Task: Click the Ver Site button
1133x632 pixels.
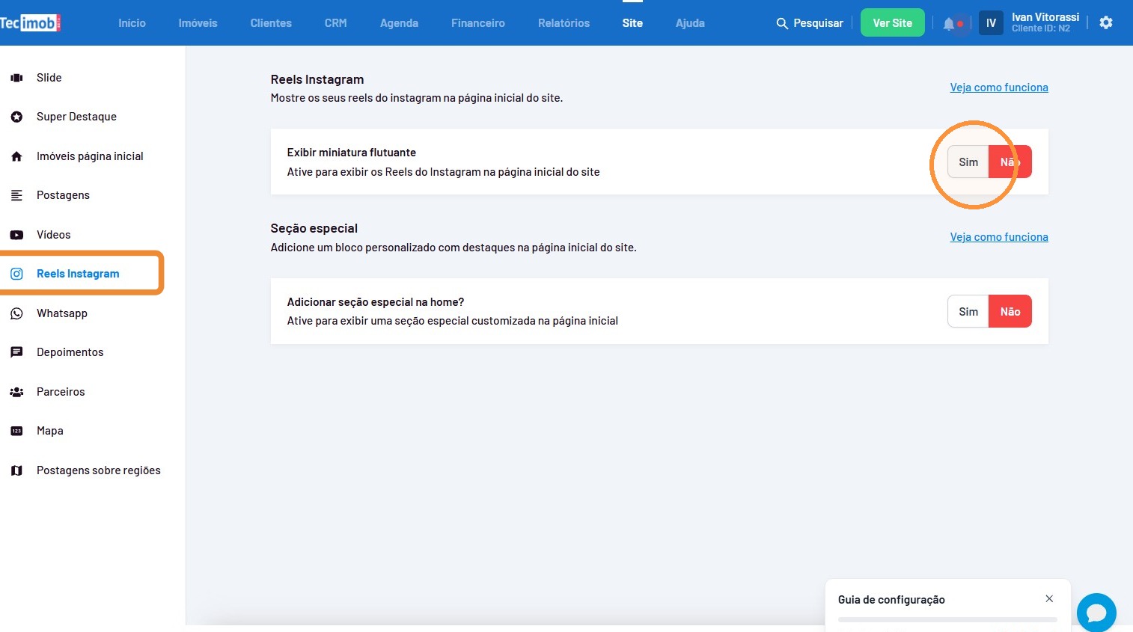Action: 892,23
